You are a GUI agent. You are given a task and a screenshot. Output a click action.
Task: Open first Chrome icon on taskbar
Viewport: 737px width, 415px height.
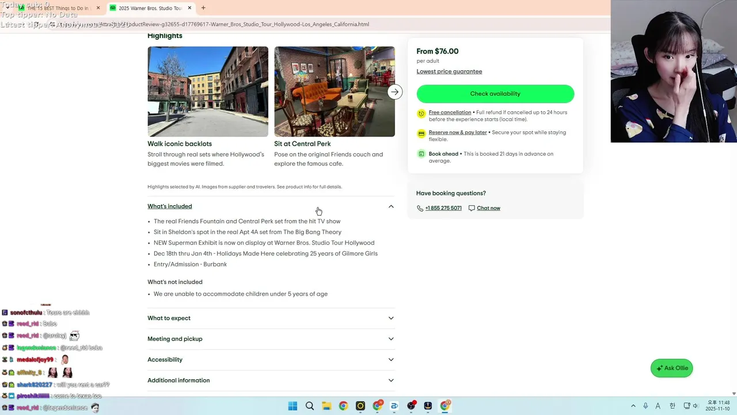click(x=343, y=406)
